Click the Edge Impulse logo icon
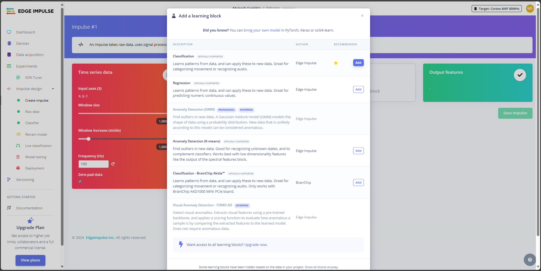 point(11,11)
